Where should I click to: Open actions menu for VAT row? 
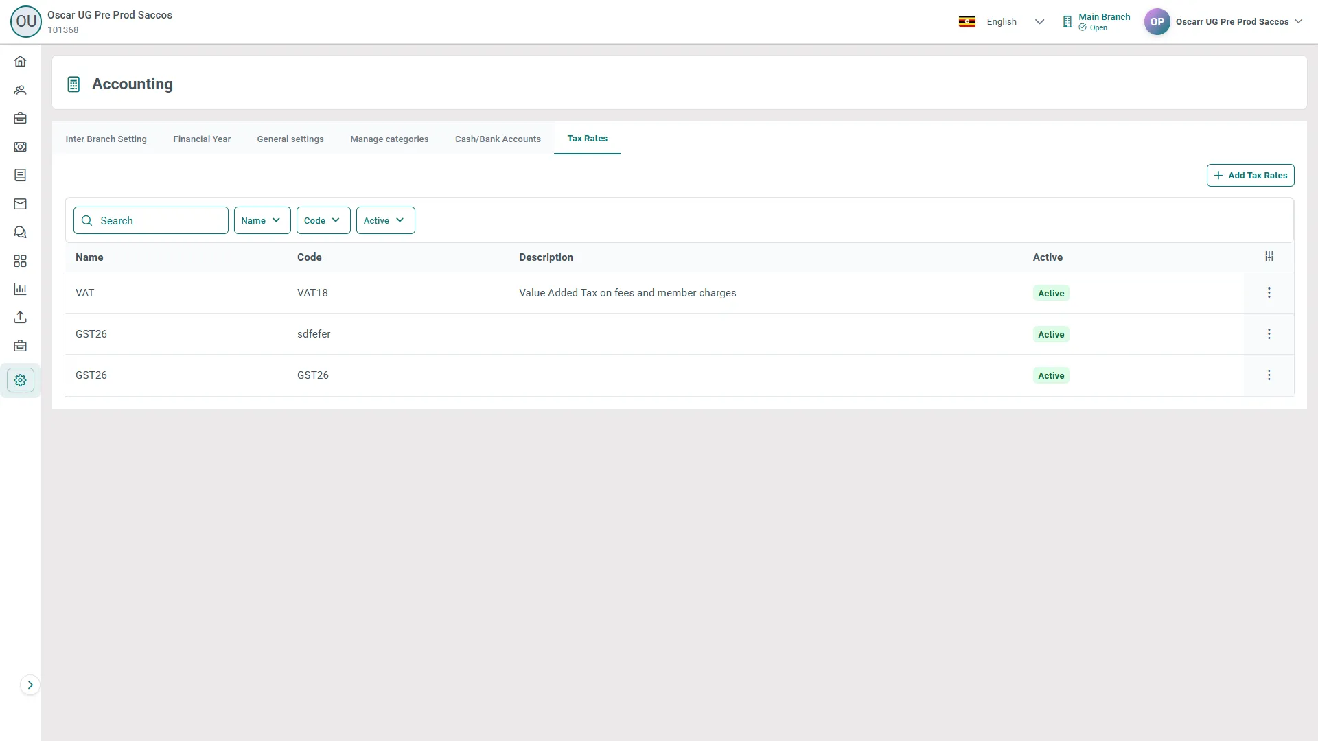[1269, 293]
